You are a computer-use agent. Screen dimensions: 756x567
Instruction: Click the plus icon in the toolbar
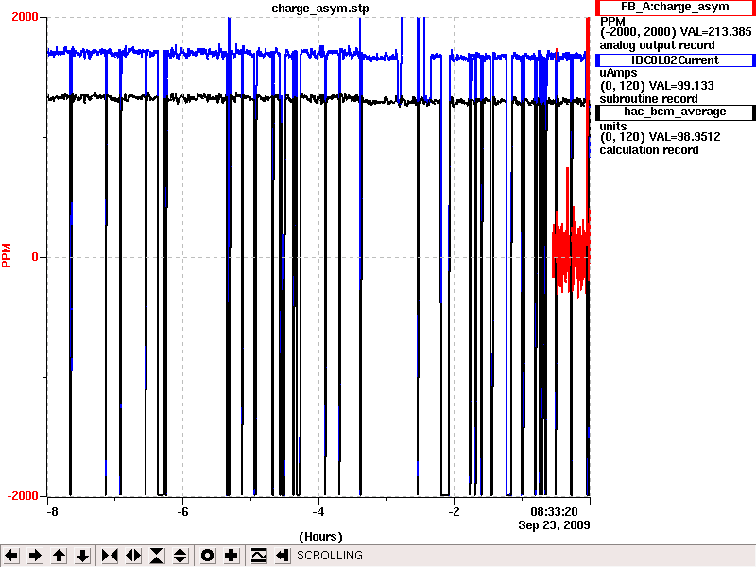(231, 556)
